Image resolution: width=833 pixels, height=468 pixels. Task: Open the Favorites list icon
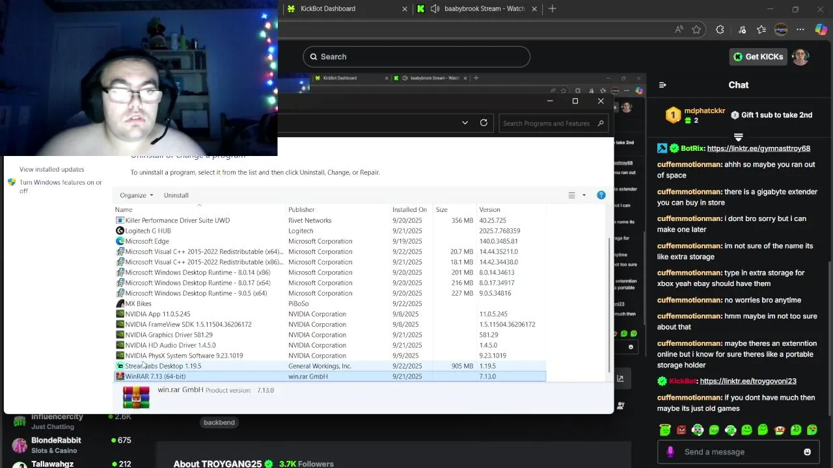pos(761,29)
